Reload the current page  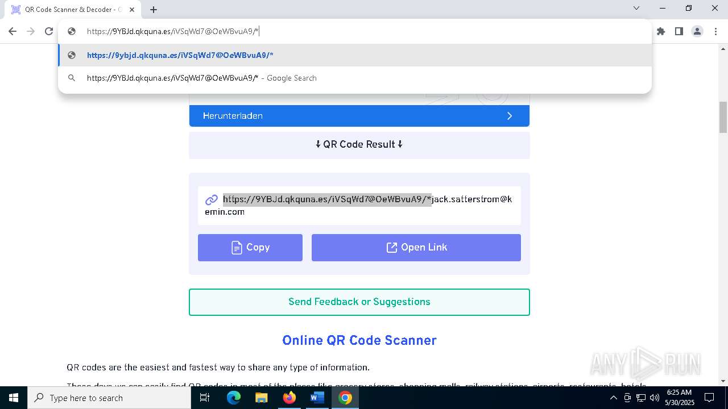(x=49, y=31)
